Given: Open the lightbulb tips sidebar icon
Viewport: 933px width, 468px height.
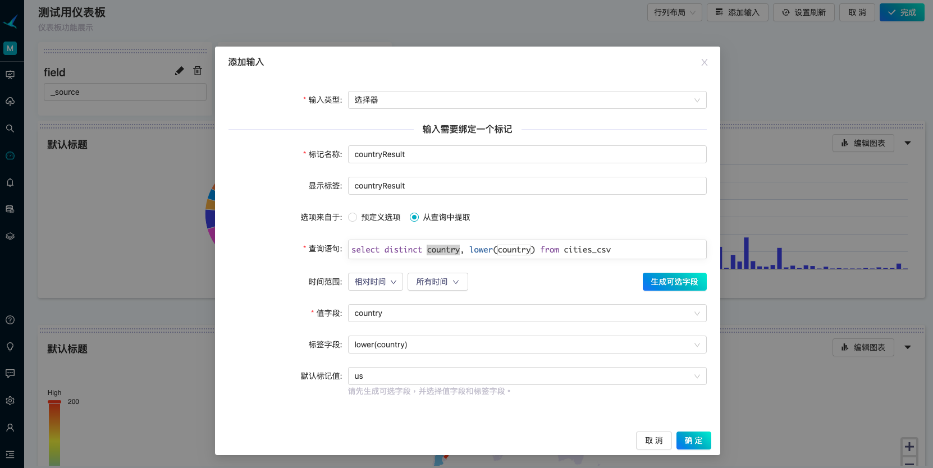Looking at the screenshot, I should pyautogui.click(x=10, y=347).
